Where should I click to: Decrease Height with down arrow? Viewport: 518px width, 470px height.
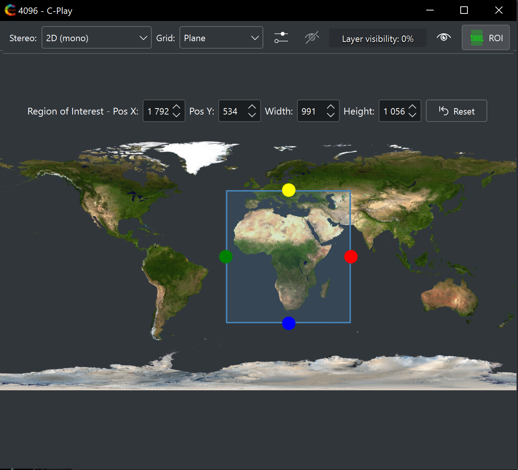[x=412, y=115]
